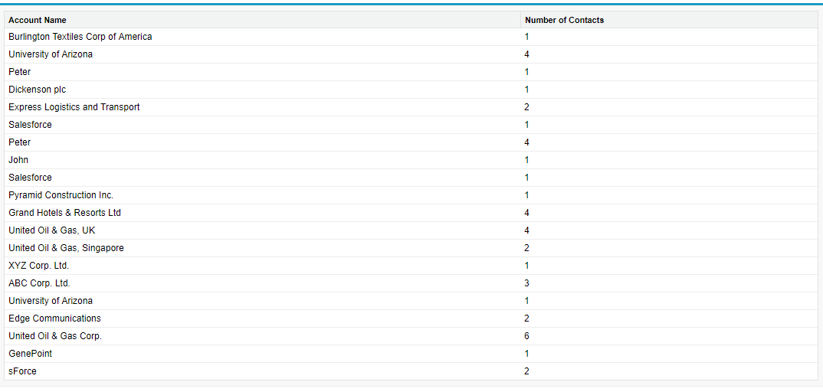
Task: Click Express Logistics and Transport account
Action: coord(74,107)
